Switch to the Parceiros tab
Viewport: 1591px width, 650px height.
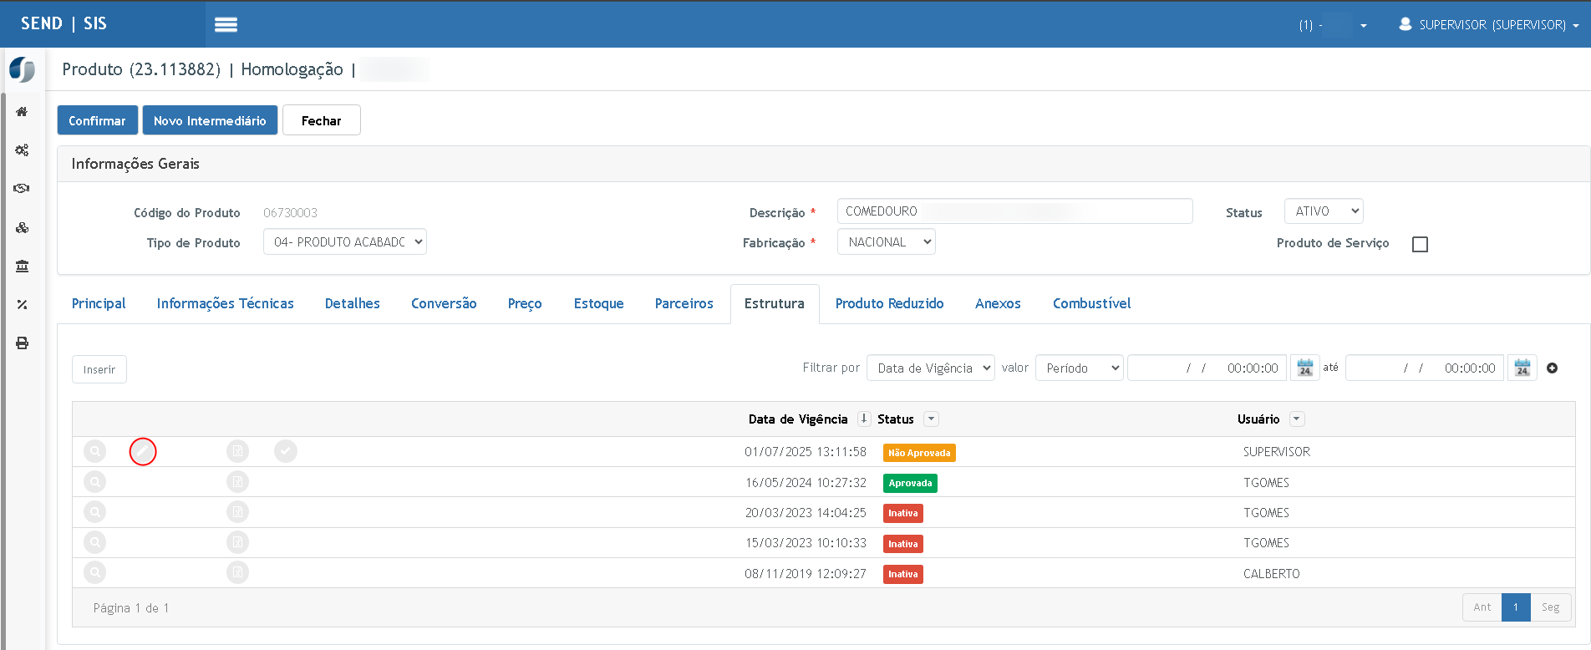684,303
